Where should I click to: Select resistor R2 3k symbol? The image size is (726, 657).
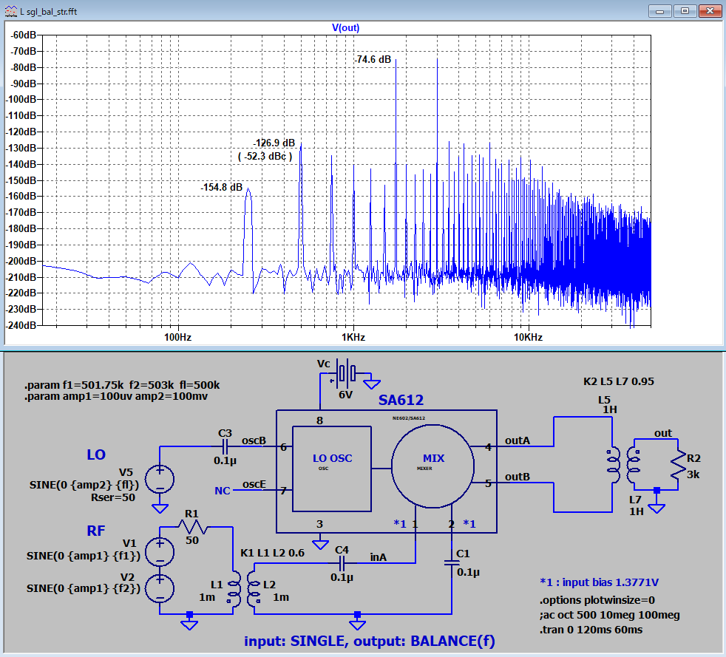[678, 465]
